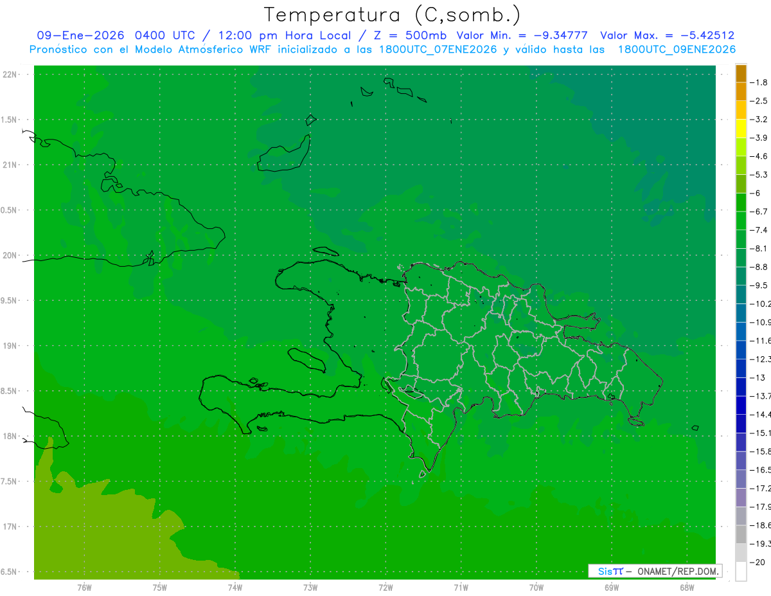Pick the dark blue swatch between -13 and -13.7
This screenshot has width=771, height=596.
pyautogui.click(x=741, y=387)
